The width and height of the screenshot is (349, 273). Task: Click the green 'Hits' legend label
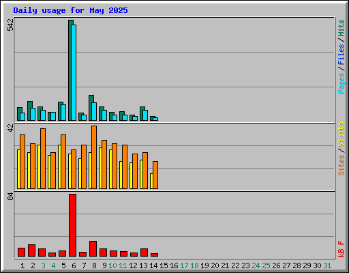pos(342,28)
